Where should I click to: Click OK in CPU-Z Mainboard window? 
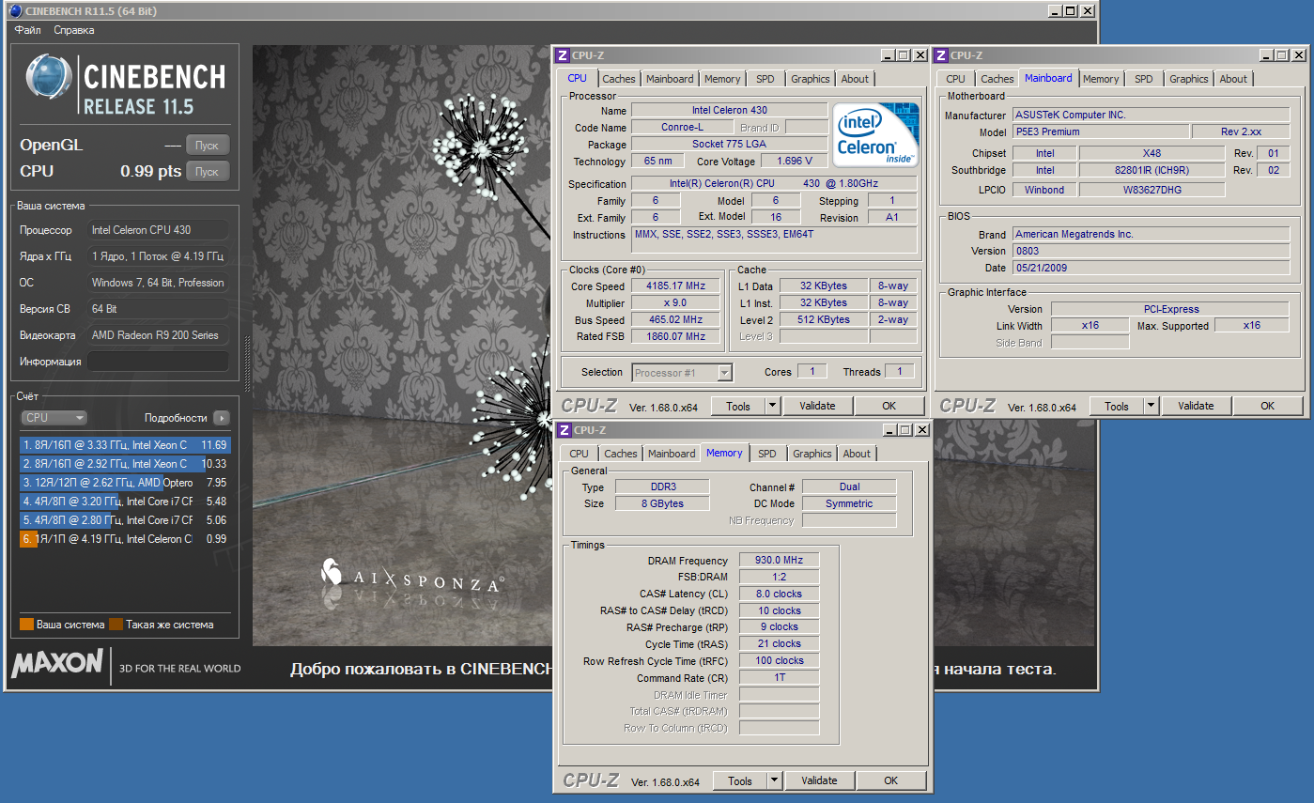tap(1268, 406)
